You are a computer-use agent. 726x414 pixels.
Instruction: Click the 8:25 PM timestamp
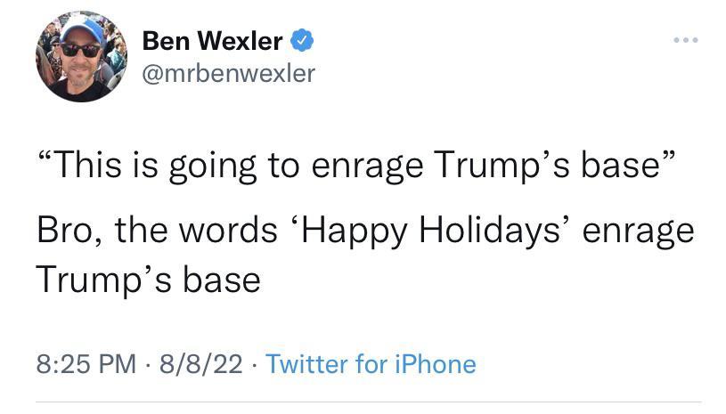coord(88,364)
